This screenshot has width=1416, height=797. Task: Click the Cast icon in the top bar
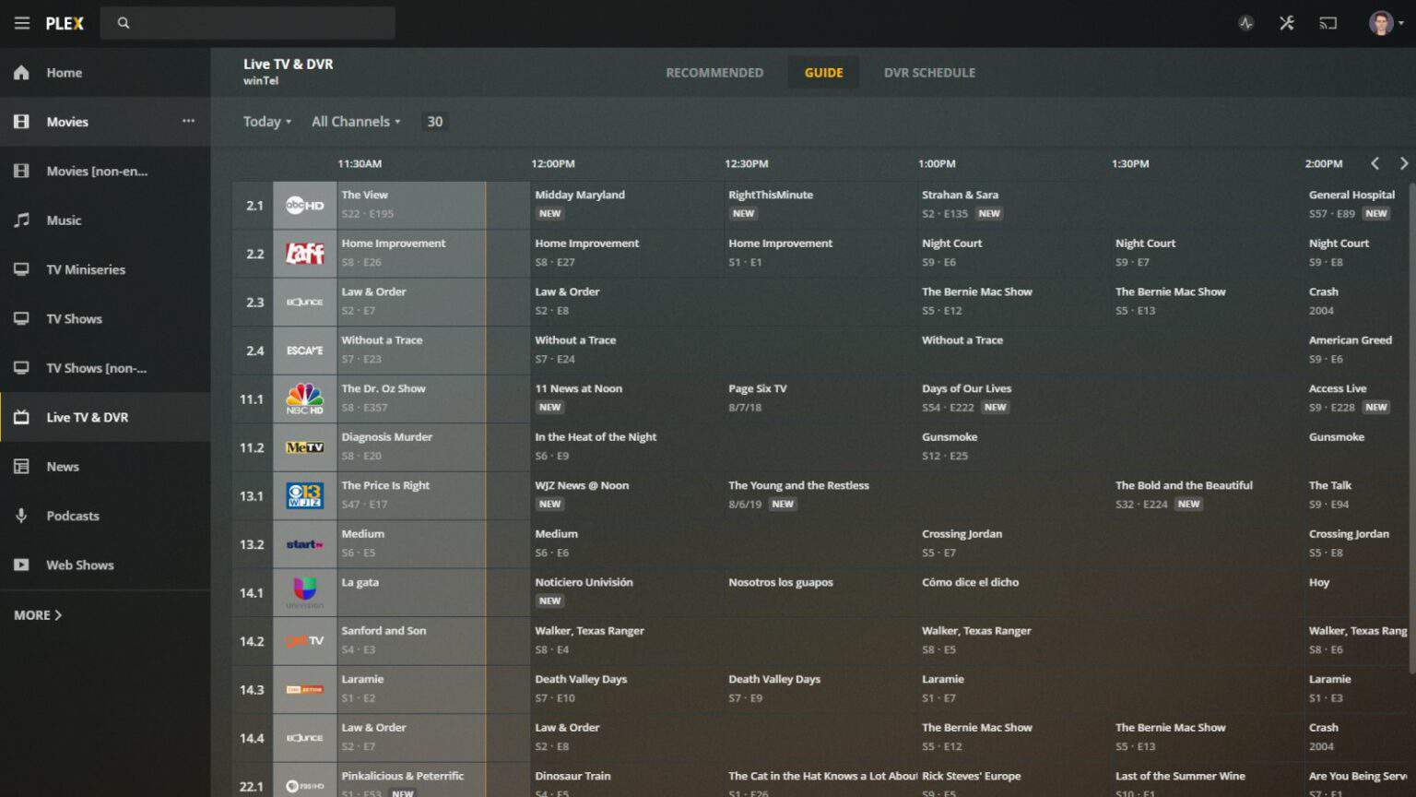[x=1327, y=23]
